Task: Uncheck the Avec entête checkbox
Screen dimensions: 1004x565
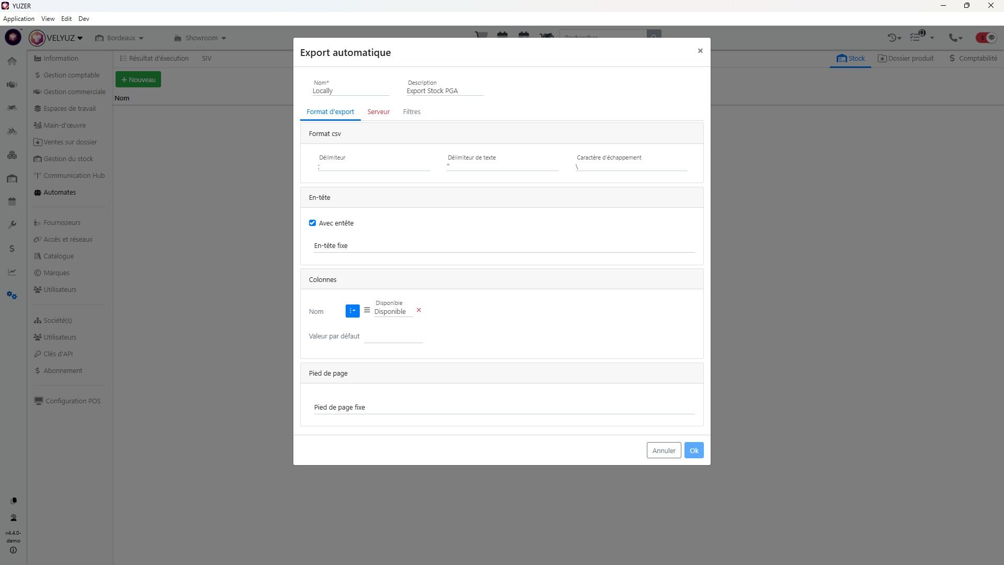Action: click(312, 223)
